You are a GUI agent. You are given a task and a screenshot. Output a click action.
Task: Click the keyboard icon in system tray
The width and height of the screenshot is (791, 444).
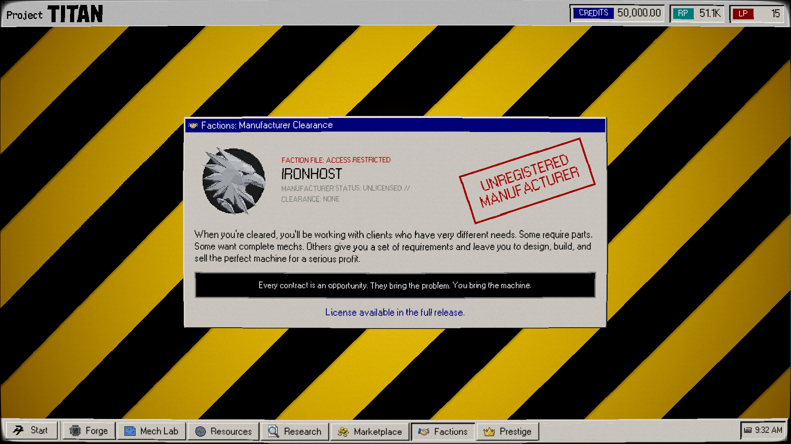(x=748, y=430)
